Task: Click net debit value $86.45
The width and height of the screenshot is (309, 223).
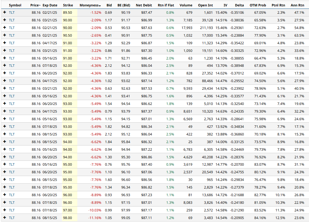Action: (x=146, y=58)
